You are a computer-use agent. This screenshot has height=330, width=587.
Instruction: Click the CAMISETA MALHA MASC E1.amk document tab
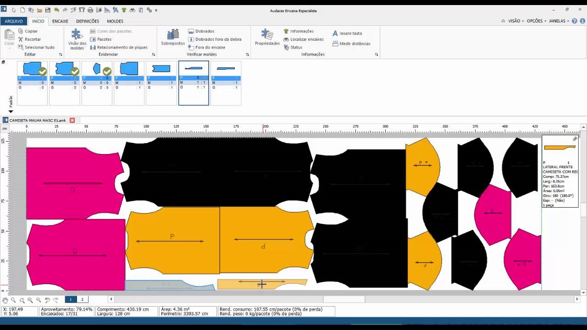[x=38, y=120]
